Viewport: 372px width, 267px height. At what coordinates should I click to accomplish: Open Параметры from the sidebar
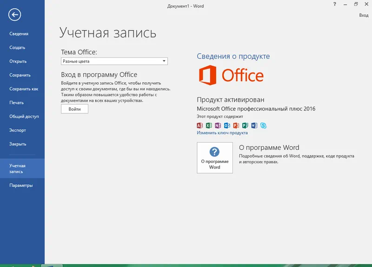[x=21, y=185]
